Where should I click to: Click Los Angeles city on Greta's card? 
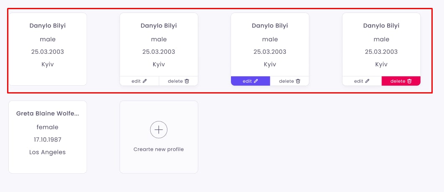pyautogui.click(x=48, y=152)
